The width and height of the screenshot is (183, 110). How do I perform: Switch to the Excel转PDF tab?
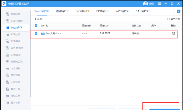82,11
